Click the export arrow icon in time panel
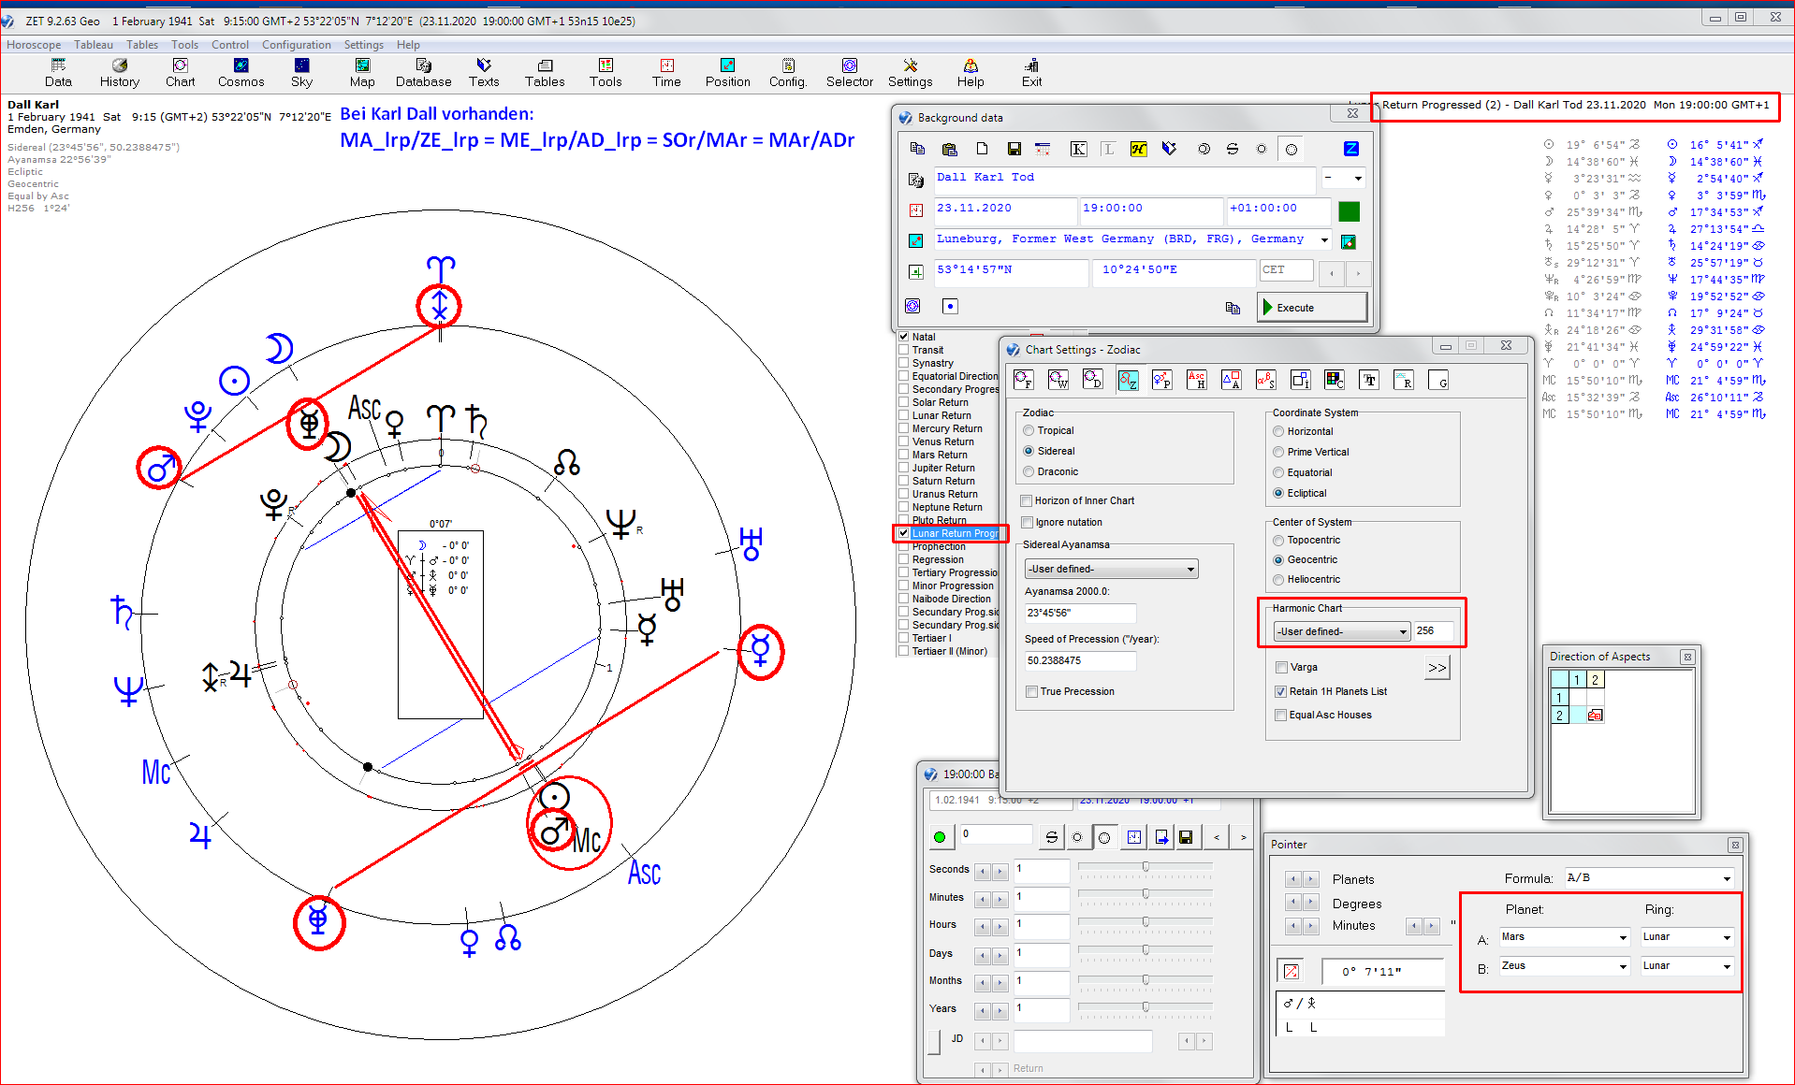 [x=1160, y=837]
